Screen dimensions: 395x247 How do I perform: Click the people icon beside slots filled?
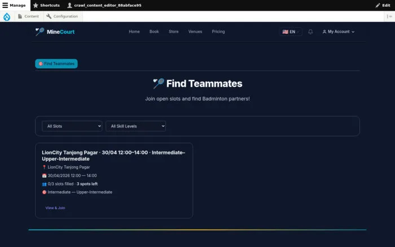click(x=45, y=184)
